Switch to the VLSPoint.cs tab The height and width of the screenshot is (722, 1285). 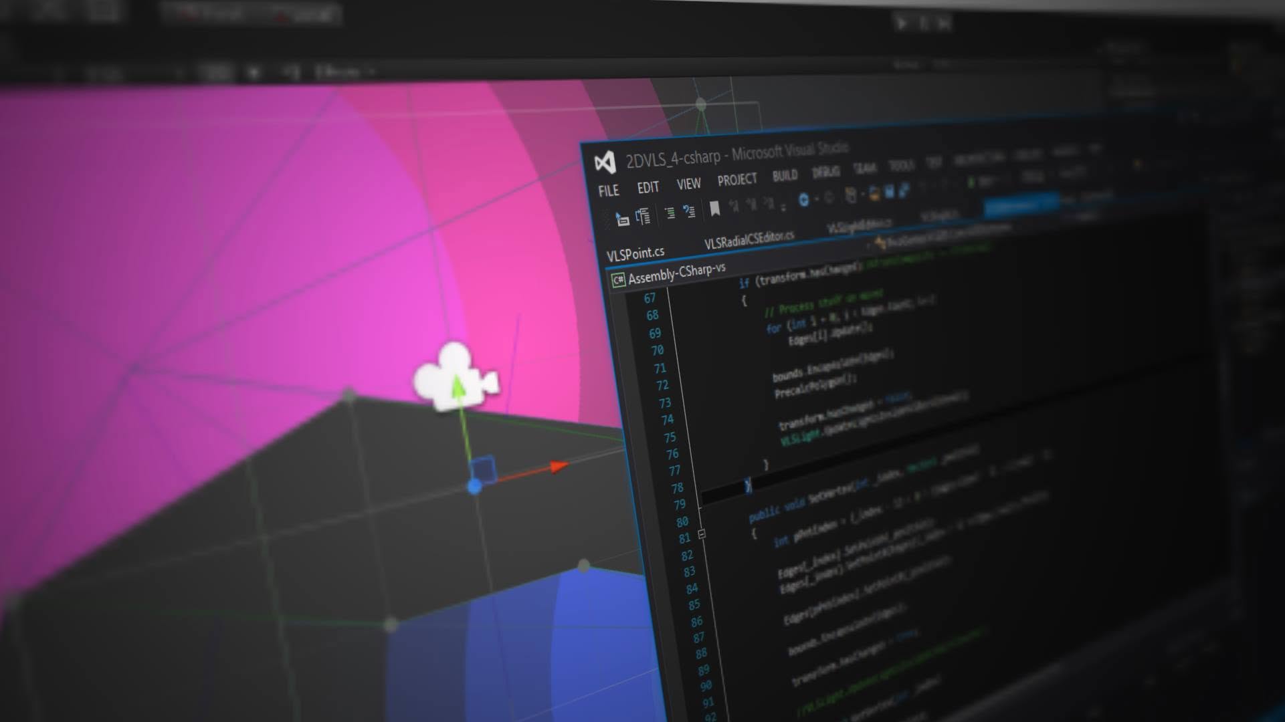point(635,253)
